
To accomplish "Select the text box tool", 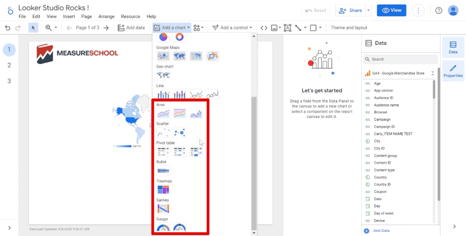I will [x=288, y=28].
